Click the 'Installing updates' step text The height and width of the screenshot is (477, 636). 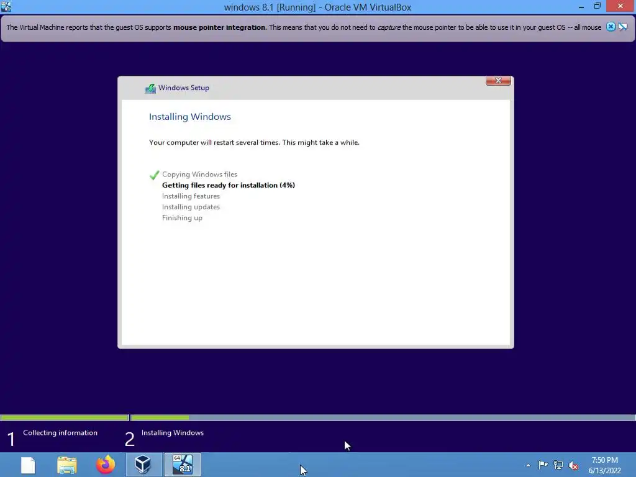(191, 207)
